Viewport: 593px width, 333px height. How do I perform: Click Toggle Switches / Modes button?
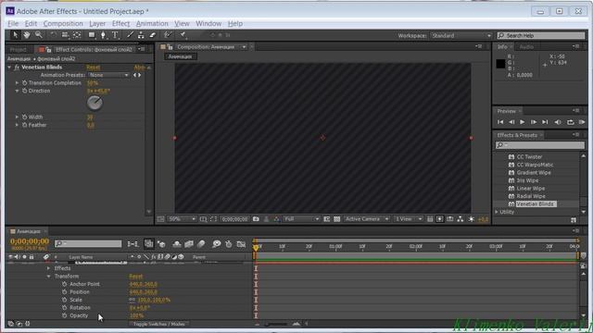(158, 324)
